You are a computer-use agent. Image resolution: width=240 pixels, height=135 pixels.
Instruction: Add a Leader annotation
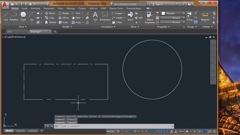(117, 18)
